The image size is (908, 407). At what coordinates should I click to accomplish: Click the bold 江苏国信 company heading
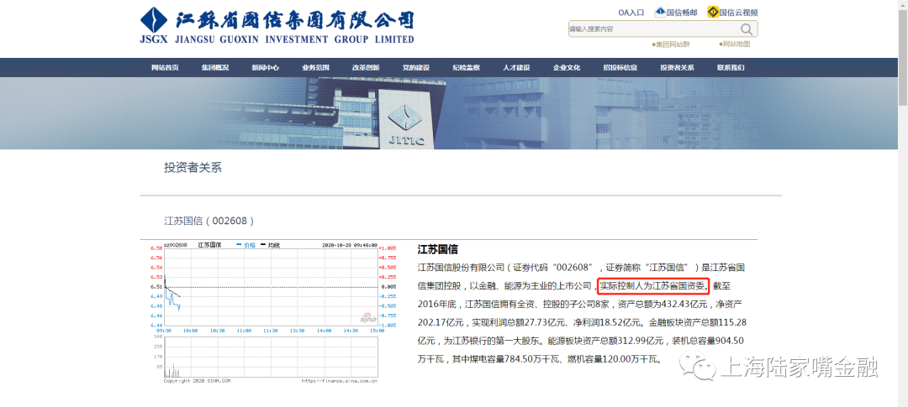(438, 250)
